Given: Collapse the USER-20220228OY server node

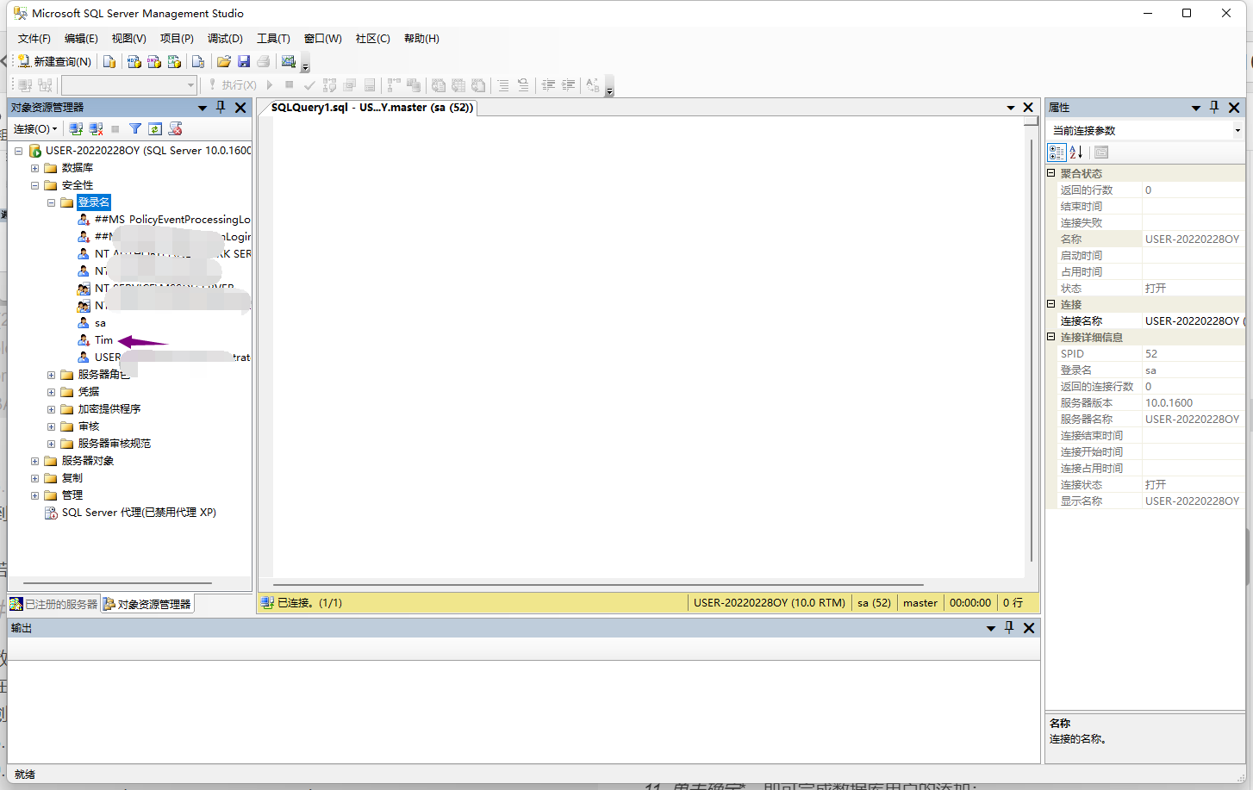Looking at the screenshot, I should point(18,151).
